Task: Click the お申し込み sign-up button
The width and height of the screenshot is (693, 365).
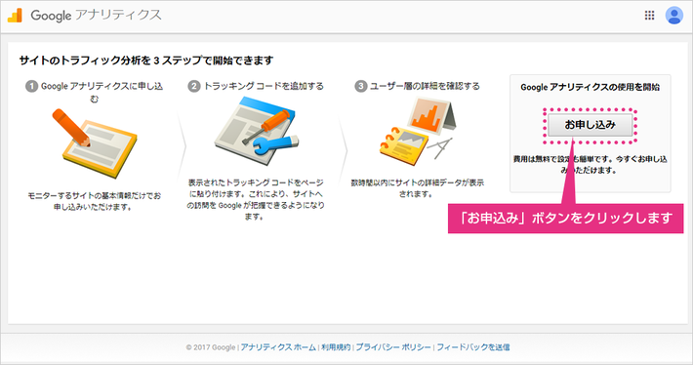Action: tap(590, 125)
